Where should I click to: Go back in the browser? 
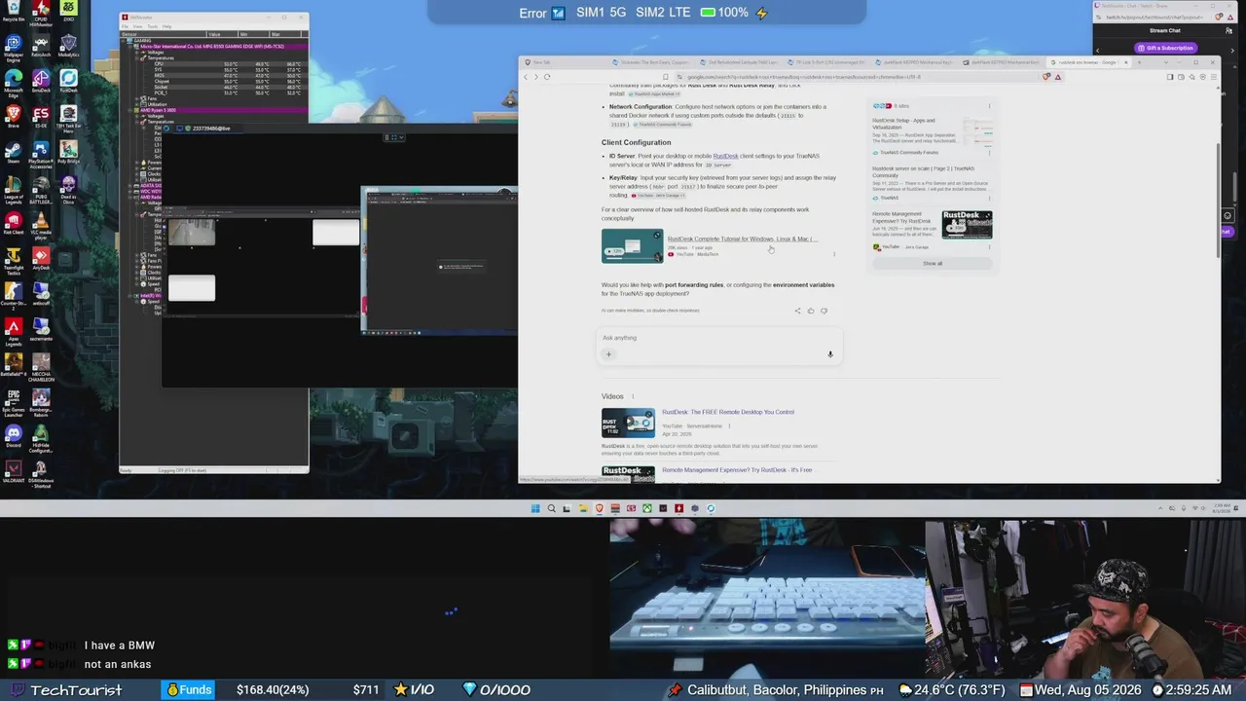tap(527, 77)
